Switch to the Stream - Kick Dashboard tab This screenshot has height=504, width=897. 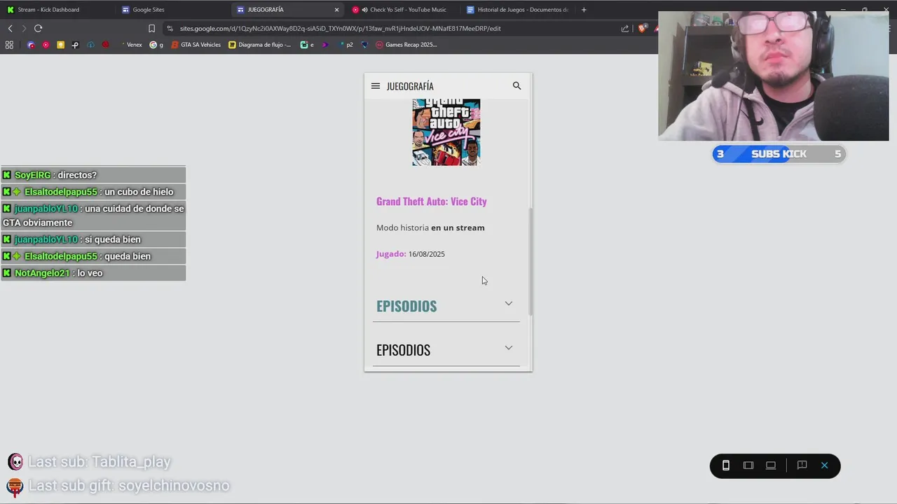(56, 10)
